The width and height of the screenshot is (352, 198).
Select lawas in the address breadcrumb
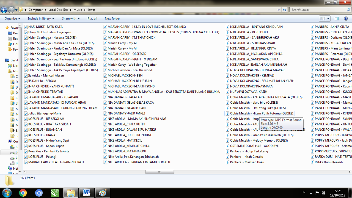(x=92, y=10)
